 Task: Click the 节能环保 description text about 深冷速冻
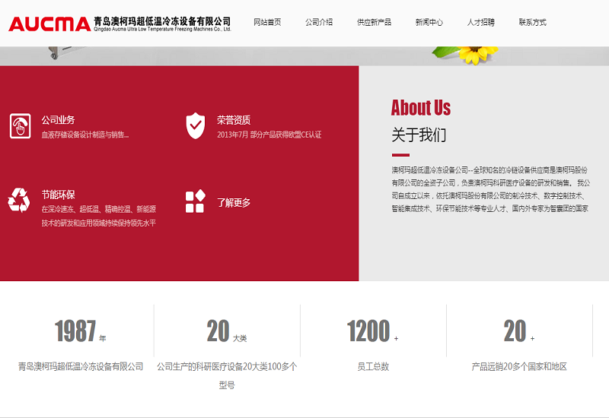99,217
